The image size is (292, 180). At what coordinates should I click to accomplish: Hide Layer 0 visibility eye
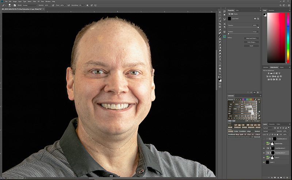[x=264, y=158]
